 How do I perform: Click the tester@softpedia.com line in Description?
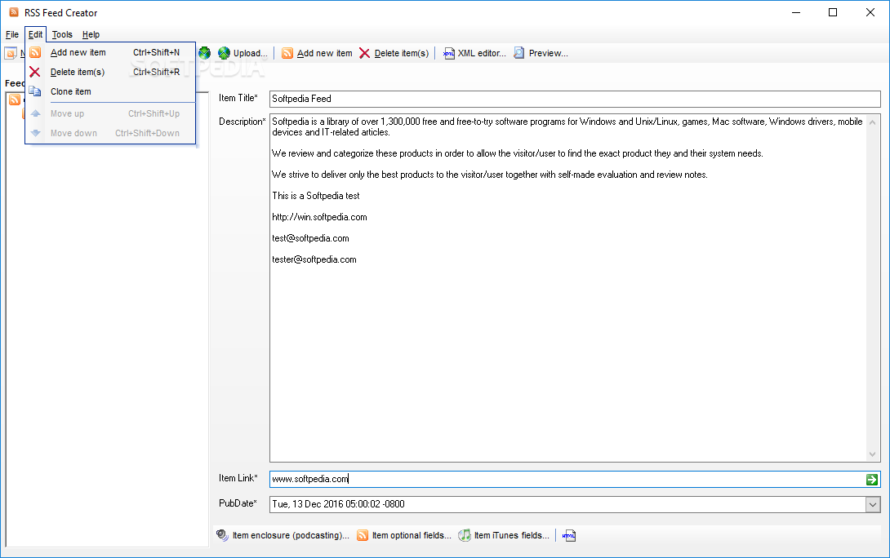coord(314,259)
